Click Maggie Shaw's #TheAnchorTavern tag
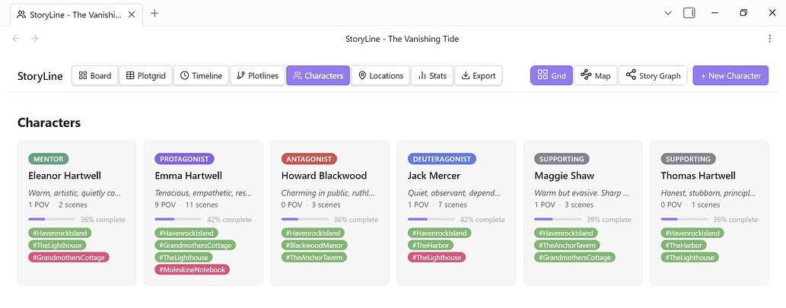786x308 pixels. pyautogui.click(x=567, y=246)
